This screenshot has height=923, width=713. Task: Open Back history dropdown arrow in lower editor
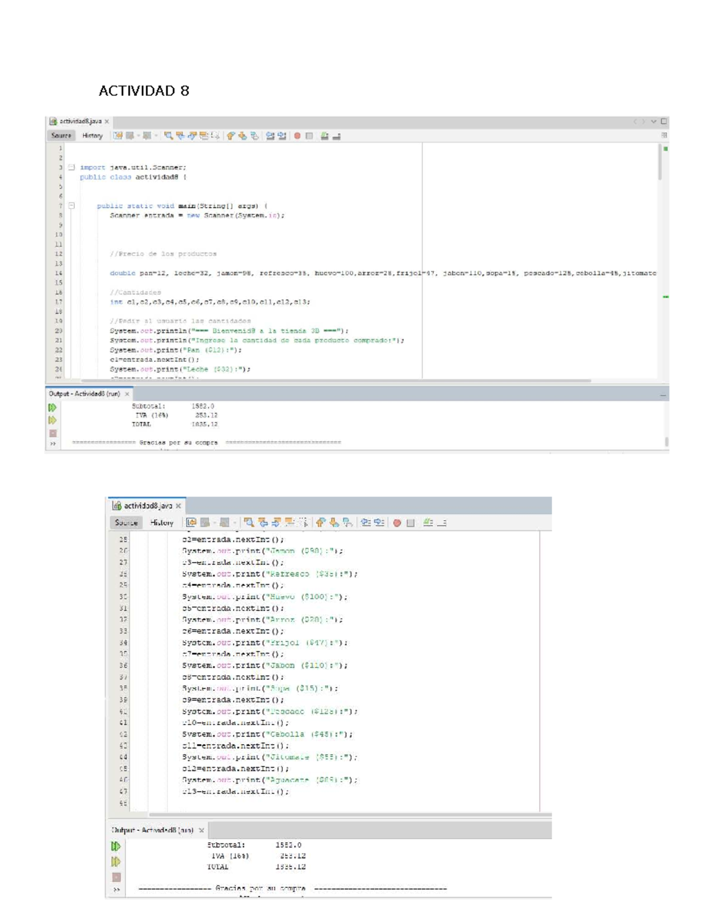(215, 523)
